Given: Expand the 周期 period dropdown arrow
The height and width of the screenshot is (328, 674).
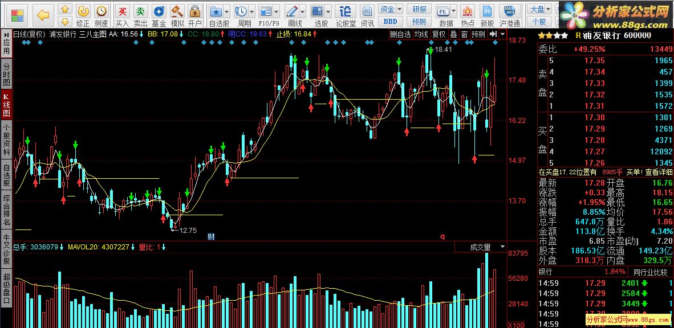Looking at the screenshot, I should pos(251,11).
